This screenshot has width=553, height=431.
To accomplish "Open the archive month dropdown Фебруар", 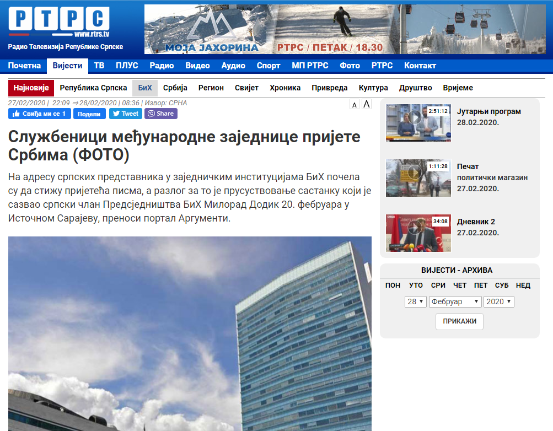I will pyautogui.click(x=455, y=301).
